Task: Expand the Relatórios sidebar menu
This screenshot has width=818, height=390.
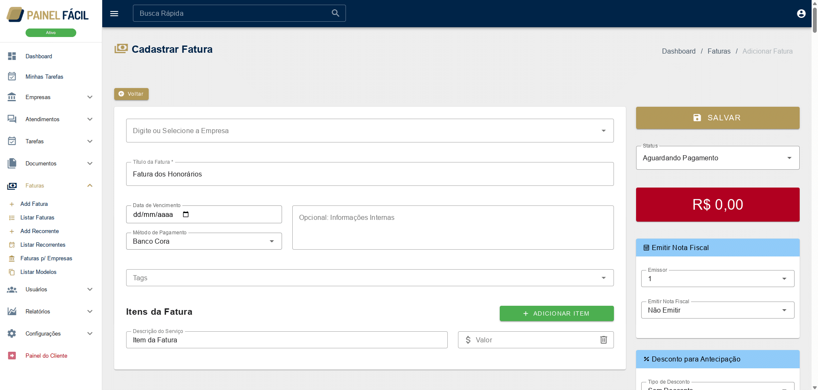Action: tap(90, 311)
